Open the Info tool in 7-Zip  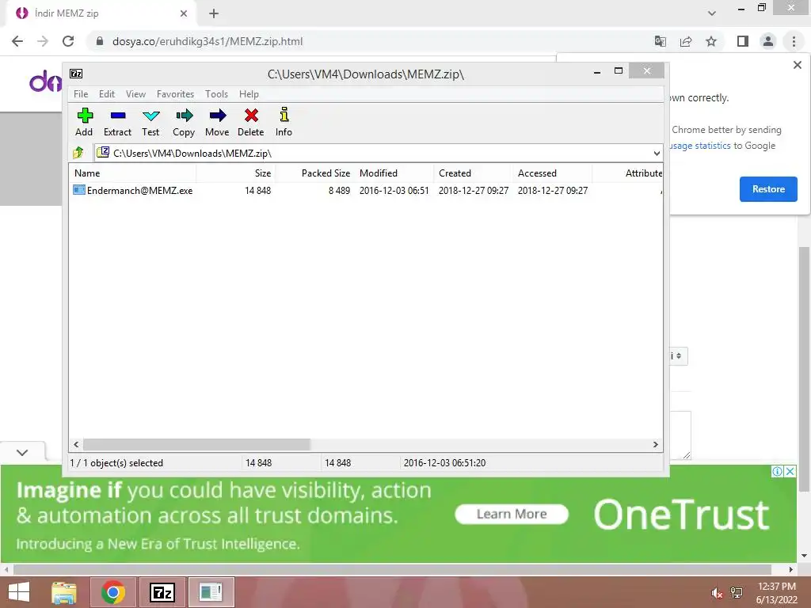[284, 123]
